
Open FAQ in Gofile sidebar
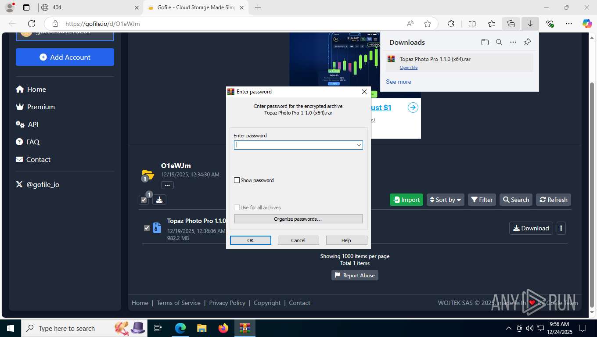pyautogui.click(x=28, y=142)
